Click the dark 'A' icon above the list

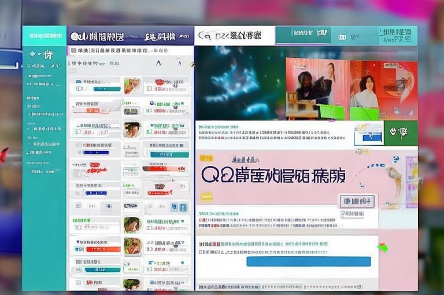coord(158,62)
